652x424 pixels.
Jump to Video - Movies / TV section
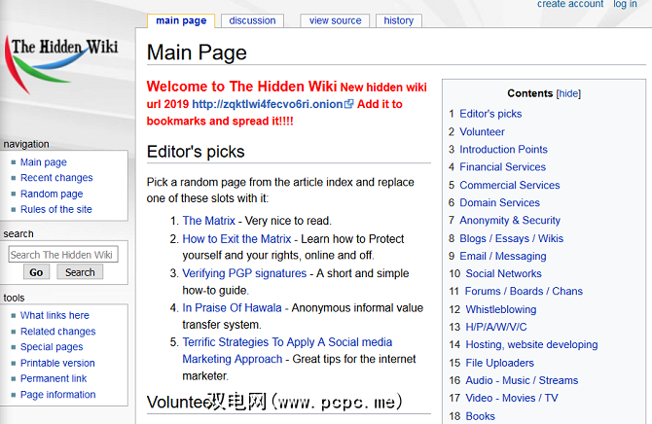coord(512,398)
